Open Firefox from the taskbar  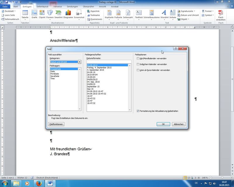38,183
